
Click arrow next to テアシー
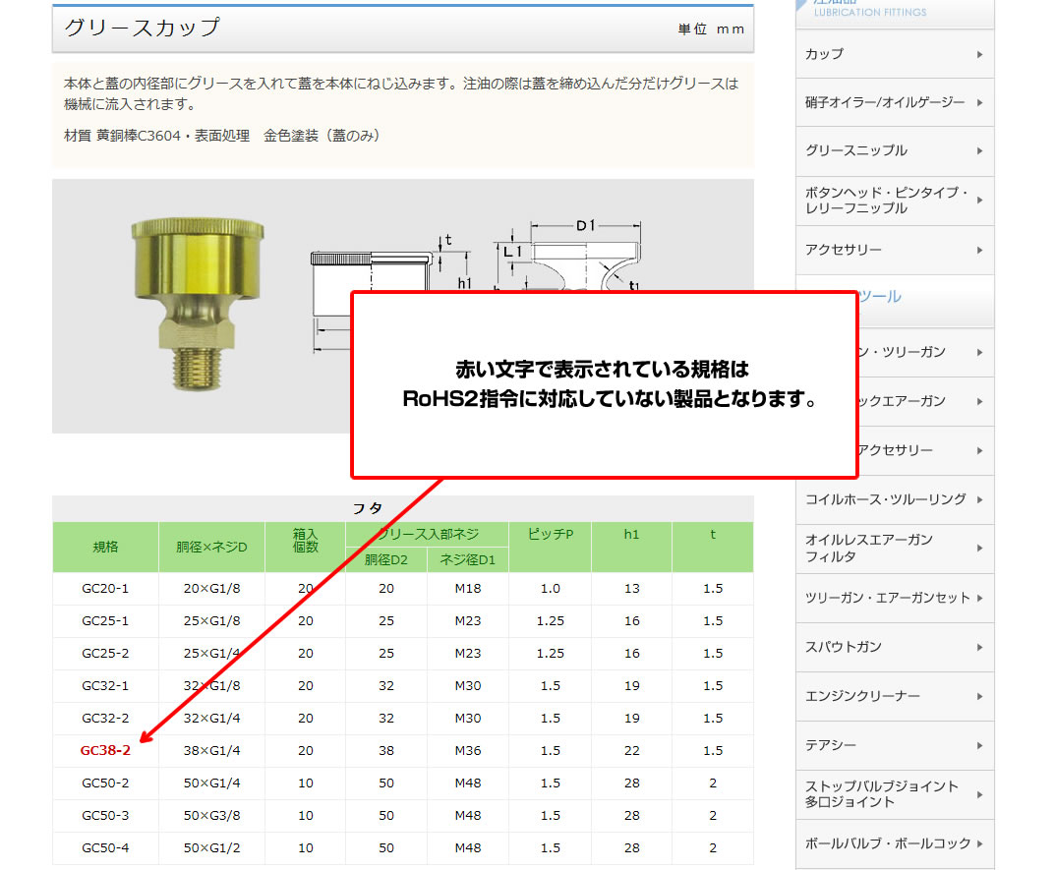click(x=979, y=745)
